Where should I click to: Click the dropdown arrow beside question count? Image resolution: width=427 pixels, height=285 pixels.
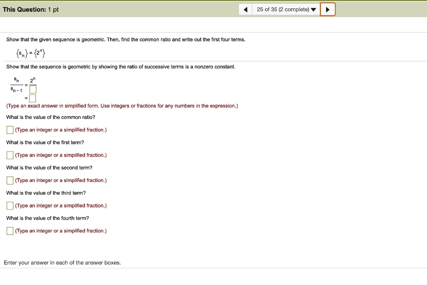314,9
